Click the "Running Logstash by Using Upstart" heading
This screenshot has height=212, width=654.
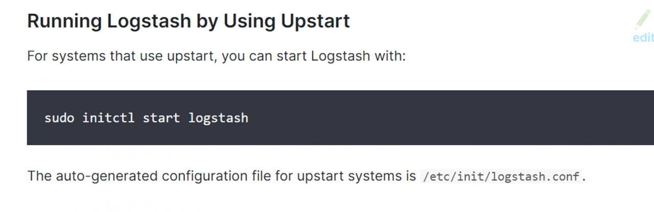[x=189, y=22]
